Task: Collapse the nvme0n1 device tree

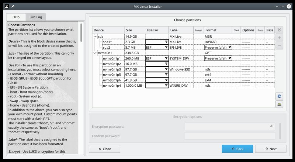Action: point(95,53)
